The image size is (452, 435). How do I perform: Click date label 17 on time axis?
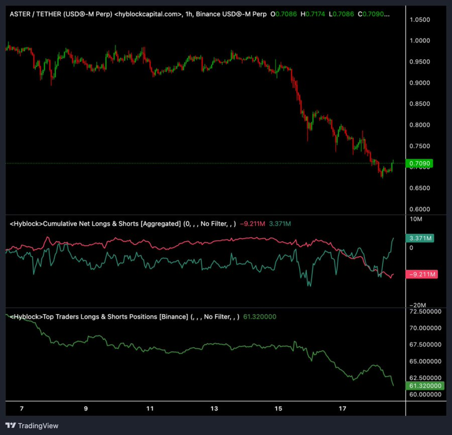(x=343, y=408)
